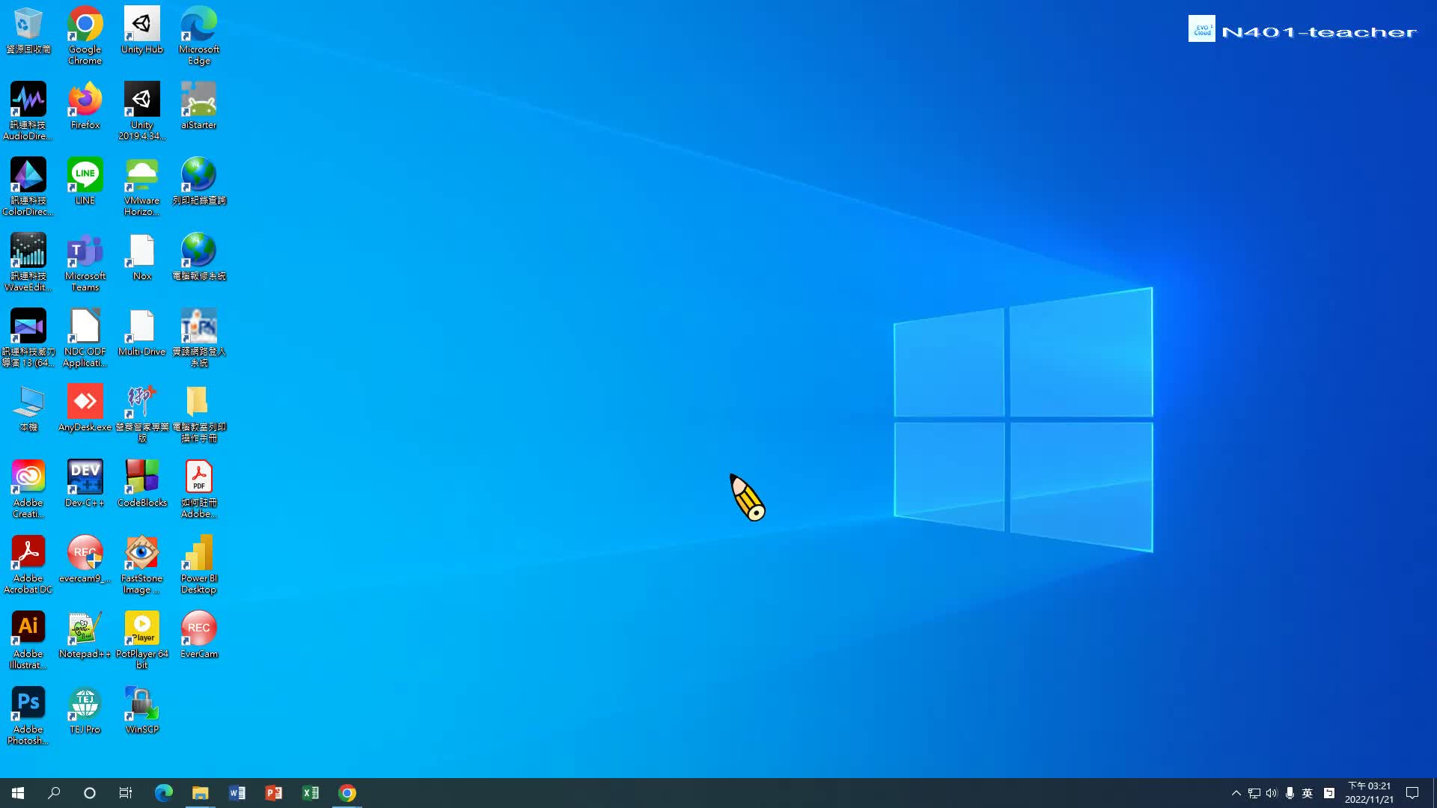Open Excel from the taskbar
1437x808 pixels.
310,793
